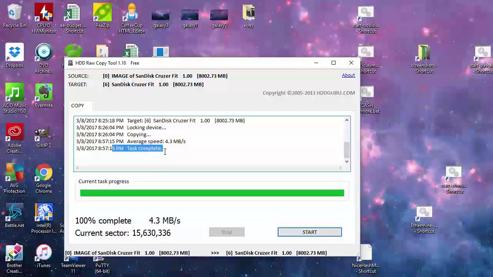Maximize the HDD Raw Copy Tool window

(x=334, y=63)
